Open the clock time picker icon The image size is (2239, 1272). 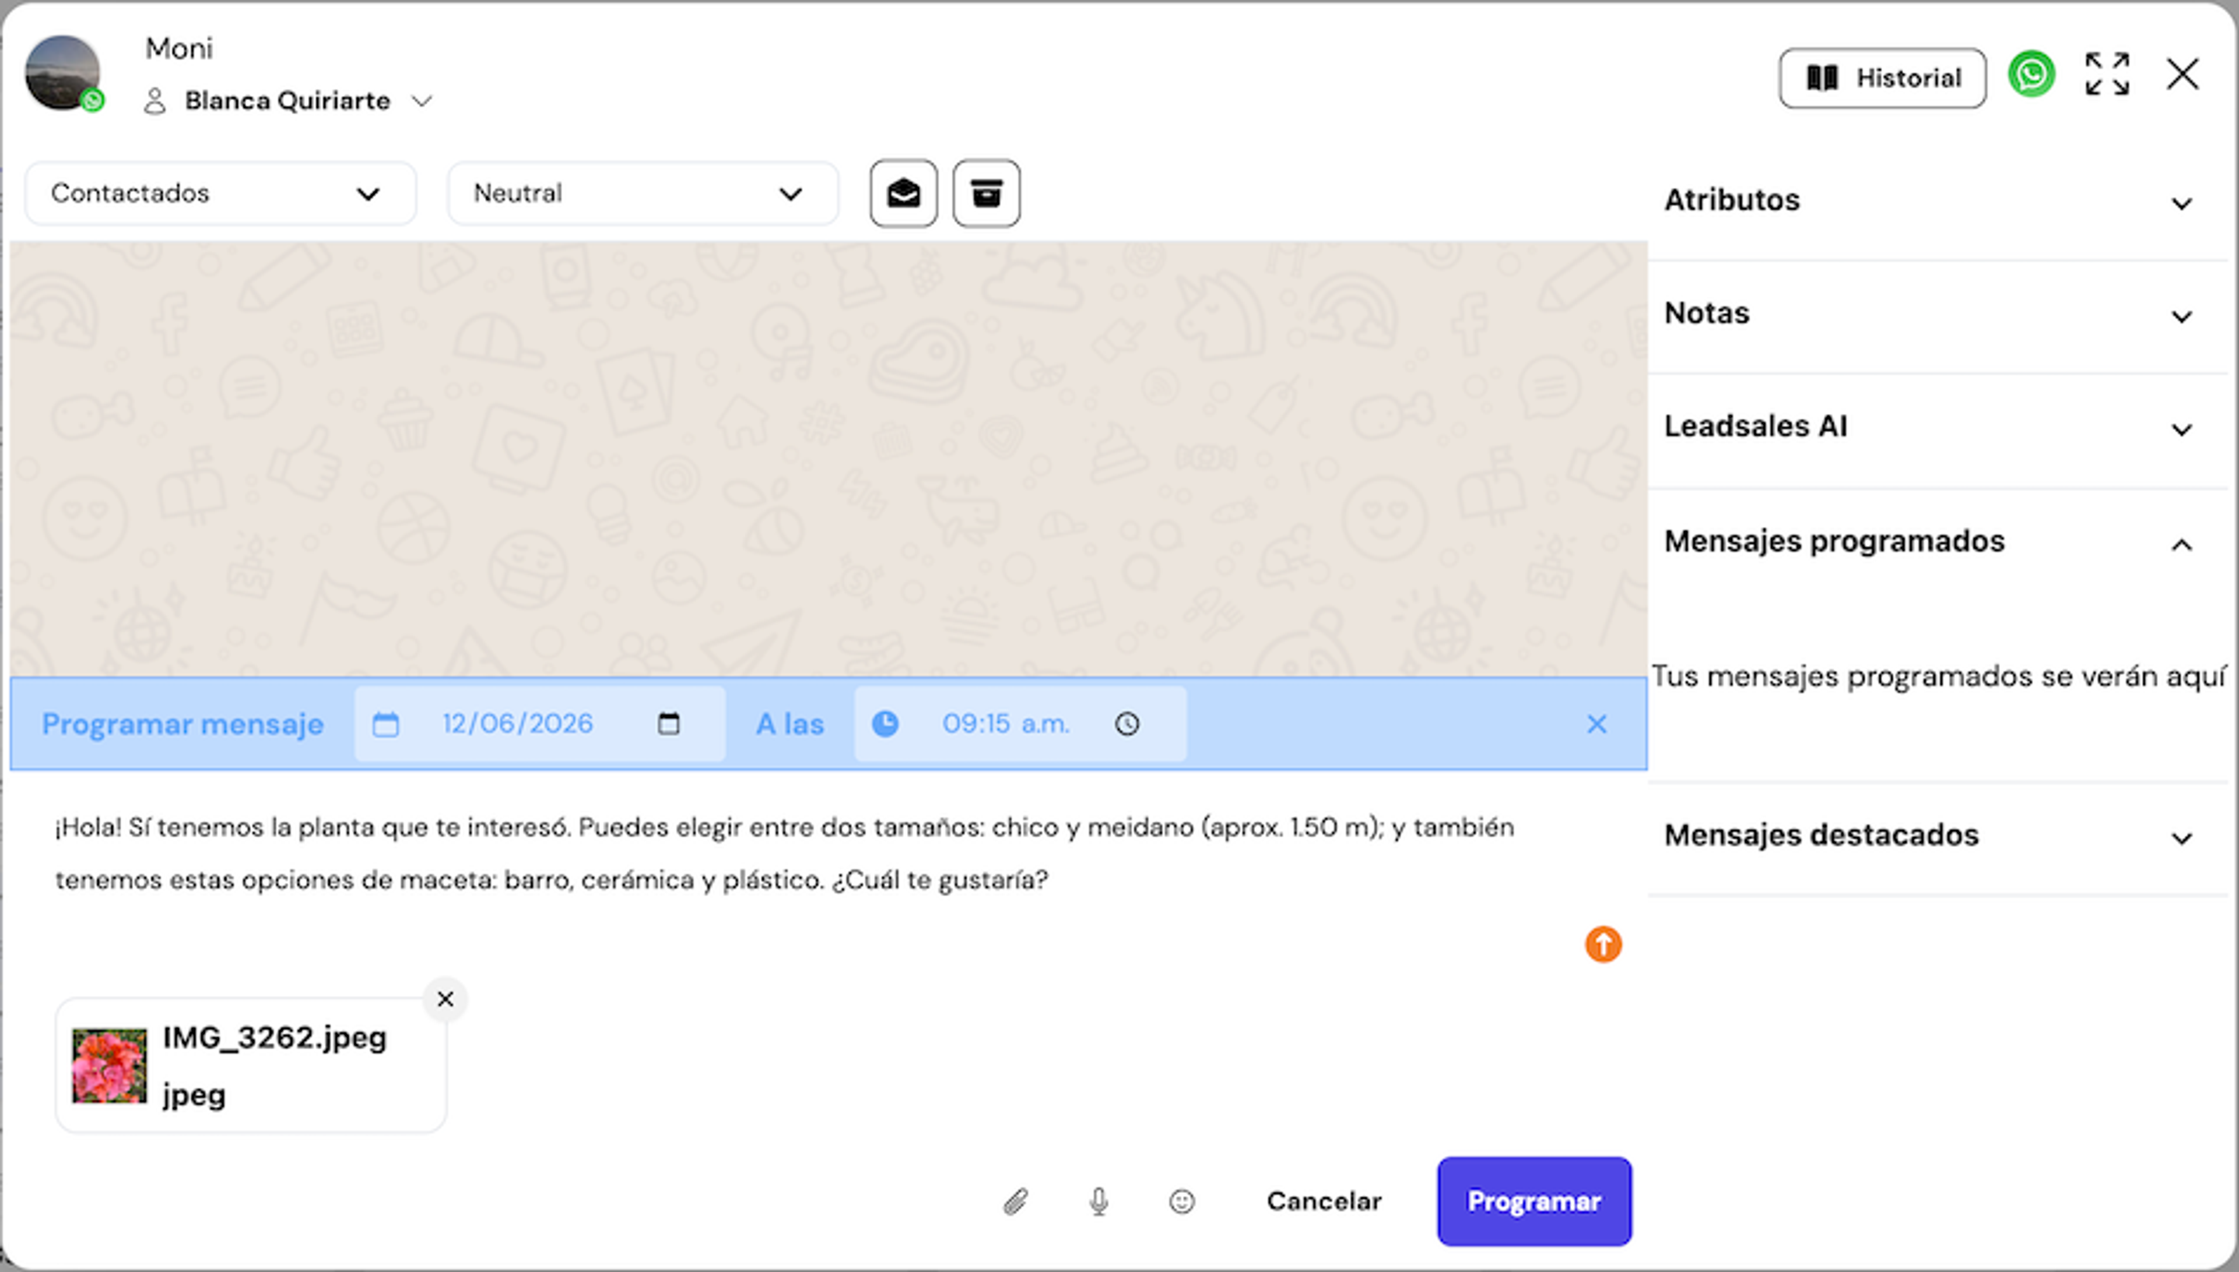coord(1126,724)
